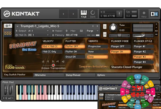Switch to Options tab

112,75
